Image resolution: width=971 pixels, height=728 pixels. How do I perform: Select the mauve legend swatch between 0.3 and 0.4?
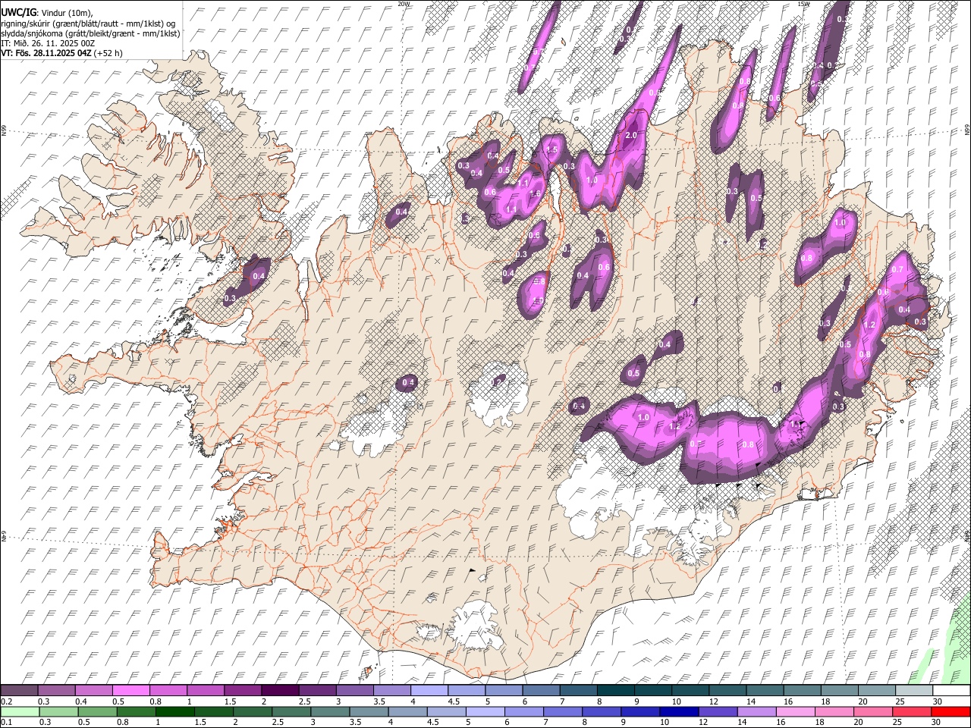pyautogui.click(x=57, y=690)
